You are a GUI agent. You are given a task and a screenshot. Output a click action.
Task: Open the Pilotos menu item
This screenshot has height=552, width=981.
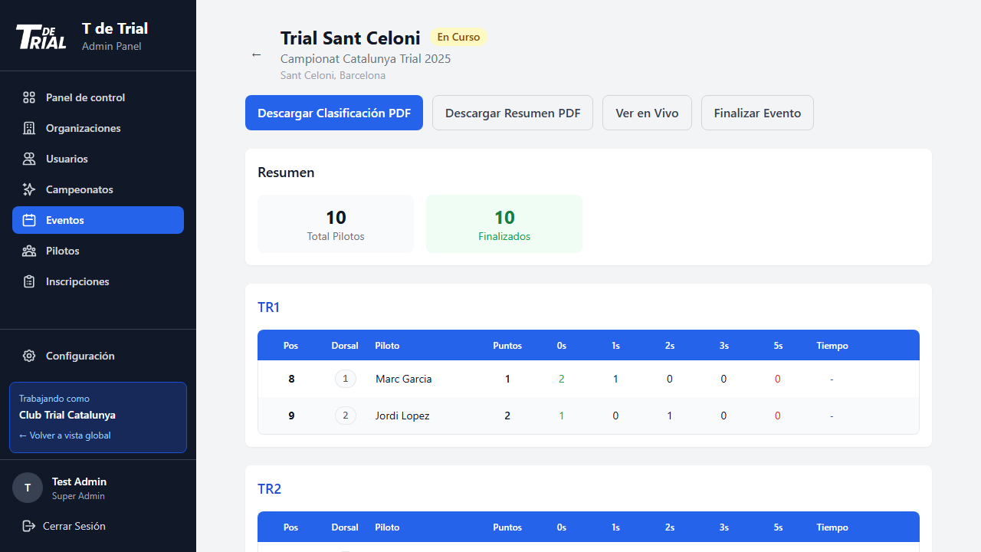pyautogui.click(x=62, y=251)
